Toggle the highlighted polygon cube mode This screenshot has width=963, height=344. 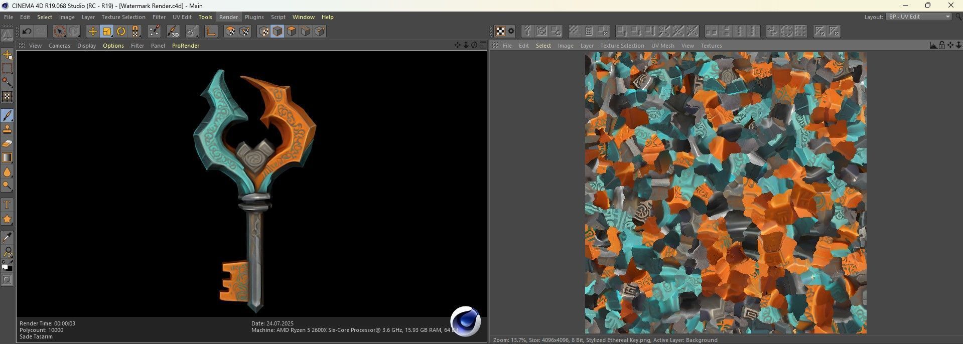(278, 32)
